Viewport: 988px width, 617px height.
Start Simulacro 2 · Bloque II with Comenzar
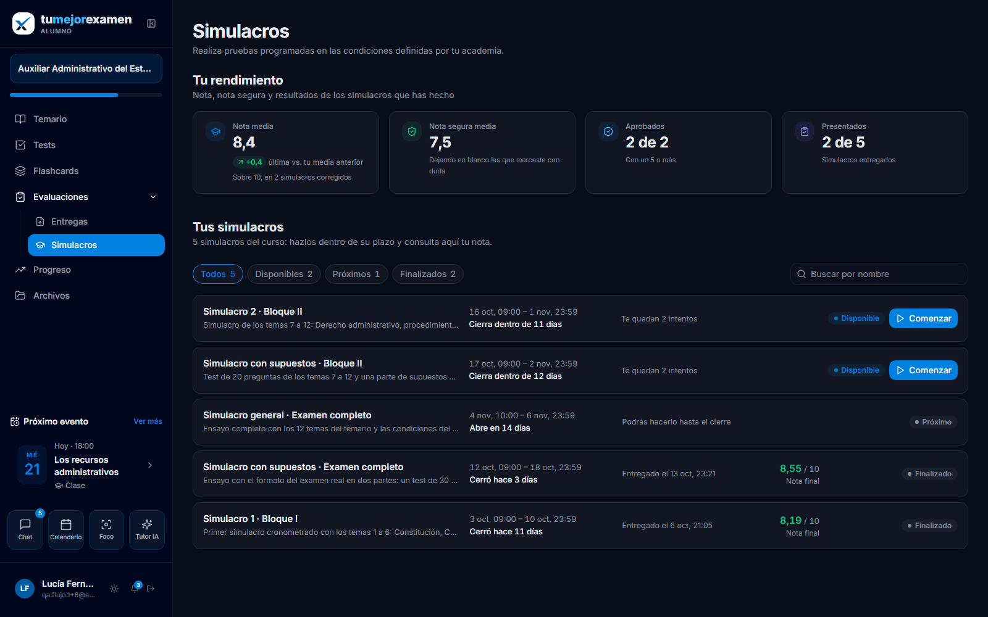[923, 318]
